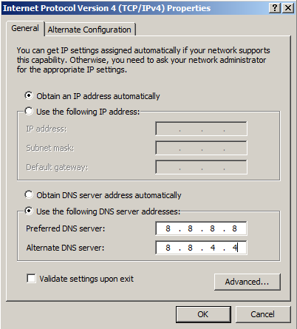
Task: Select the General tab
Action: 25,28
